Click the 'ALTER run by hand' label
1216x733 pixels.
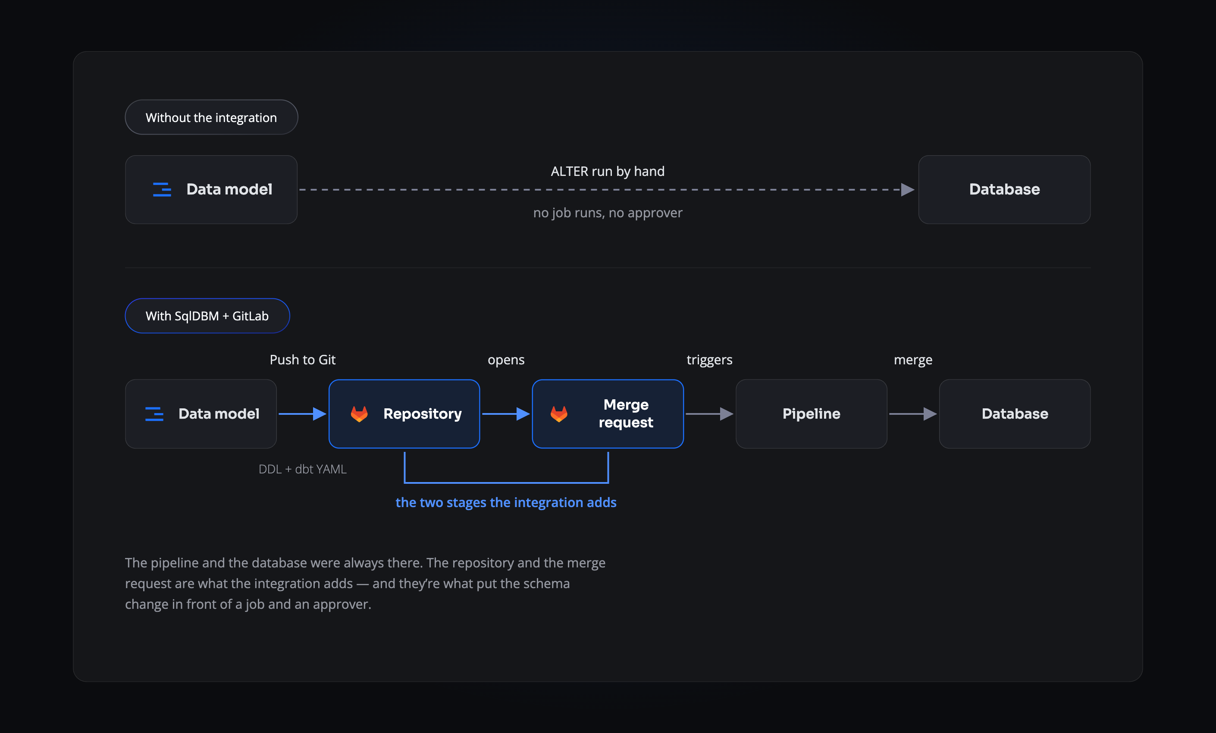coord(608,171)
